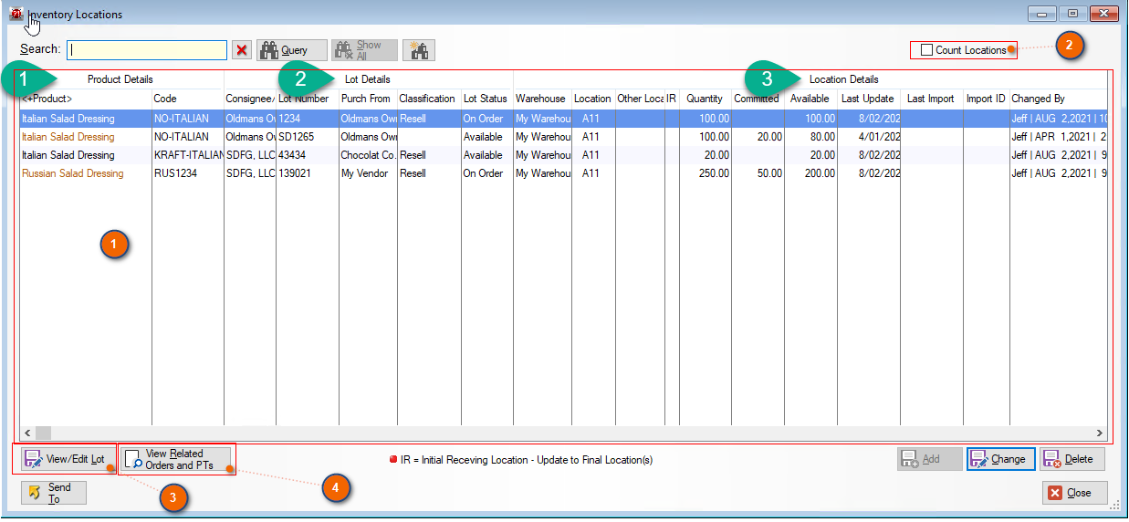Sort by Committed column header
The image size is (1129, 522).
[x=758, y=99]
